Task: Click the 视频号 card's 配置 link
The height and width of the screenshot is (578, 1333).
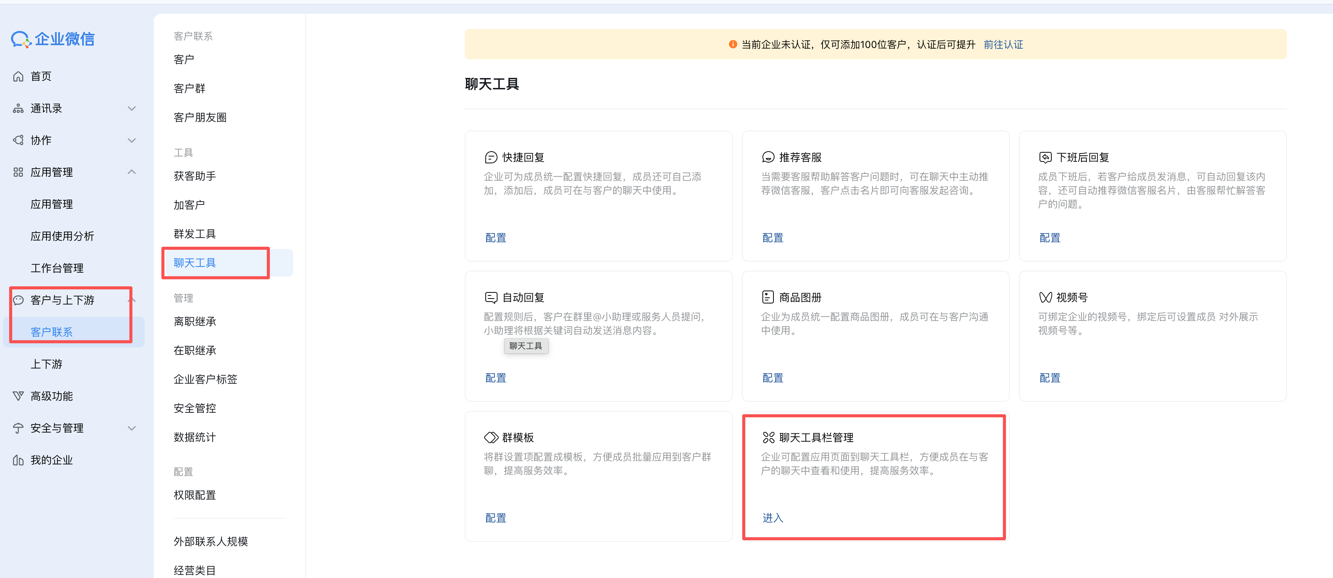Action: click(x=1049, y=378)
